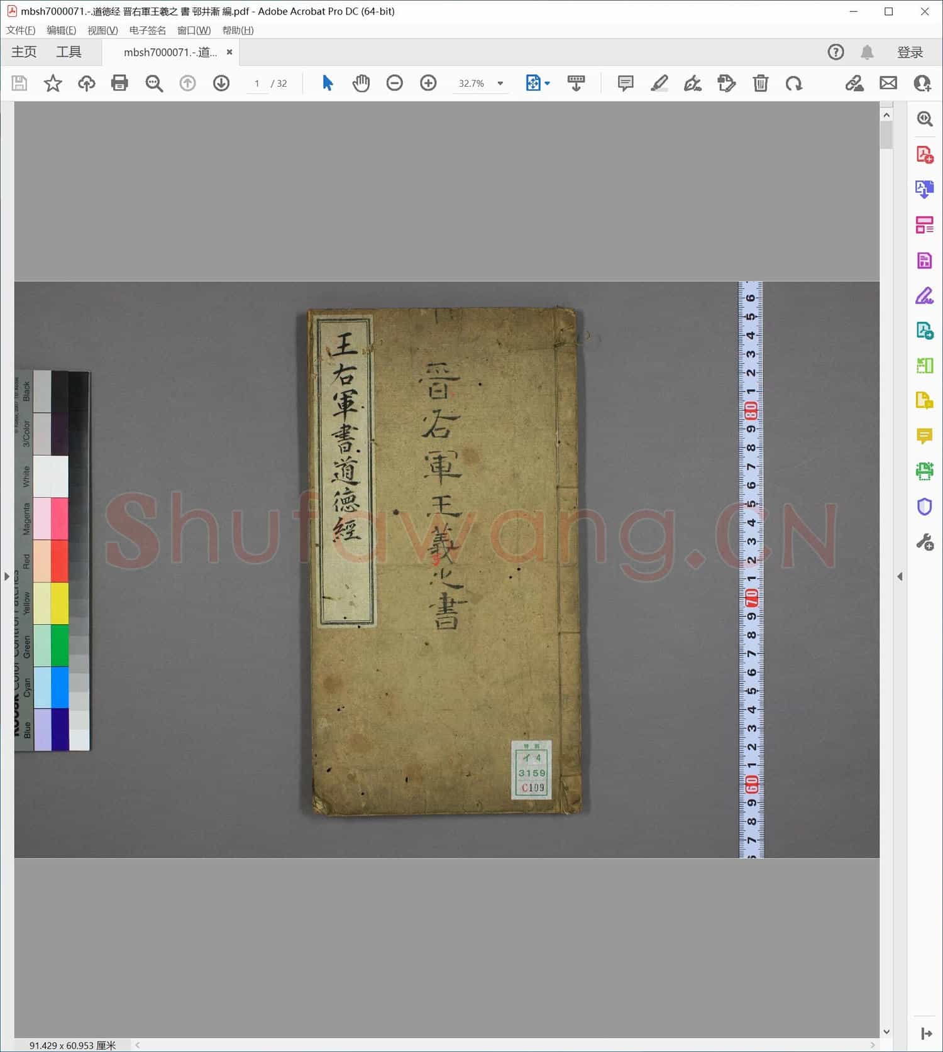Open the Organize Pages tool in right pane
Screen dimensions: 943x1052
click(925, 225)
